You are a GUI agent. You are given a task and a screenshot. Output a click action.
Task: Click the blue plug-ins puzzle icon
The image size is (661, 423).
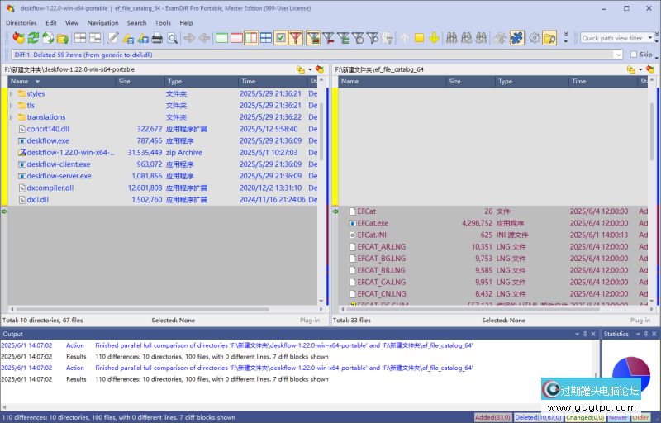tap(516, 38)
